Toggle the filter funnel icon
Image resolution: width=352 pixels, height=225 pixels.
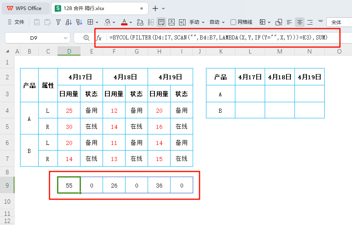click(58, 22)
